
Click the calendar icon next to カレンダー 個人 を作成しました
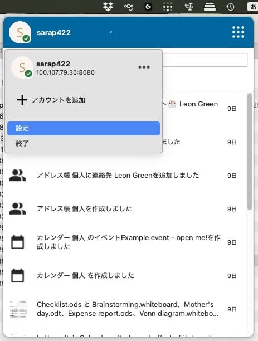point(18,276)
